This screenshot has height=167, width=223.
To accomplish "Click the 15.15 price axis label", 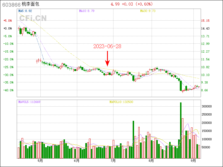I will (205, 21).
